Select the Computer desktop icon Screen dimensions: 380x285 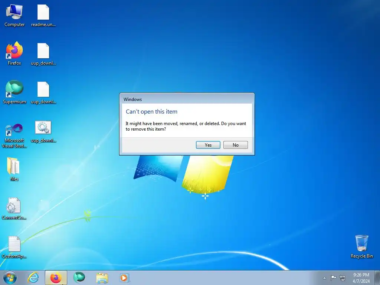click(x=14, y=16)
